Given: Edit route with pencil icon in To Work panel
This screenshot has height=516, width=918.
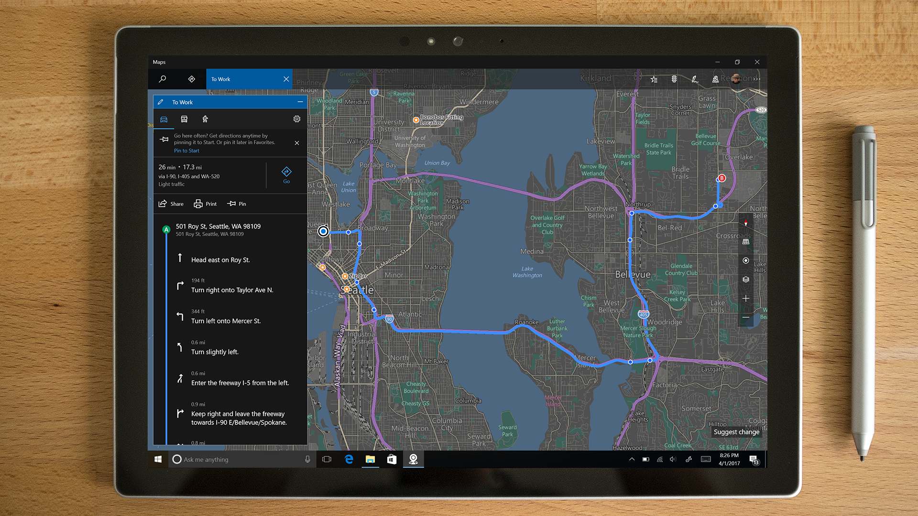Looking at the screenshot, I should [x=161, y=102].
